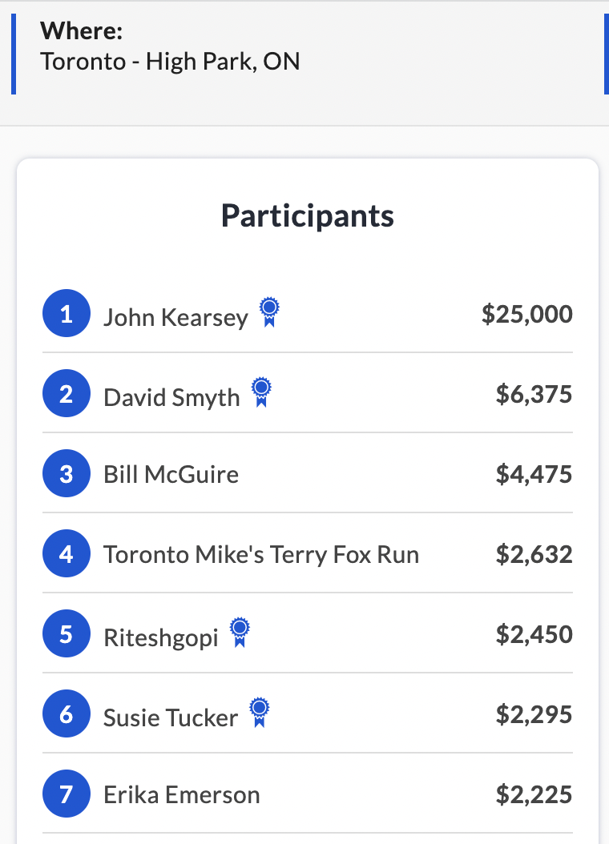Click the ribbon badge next to Riteshgopi

click(x=240, y=633)
